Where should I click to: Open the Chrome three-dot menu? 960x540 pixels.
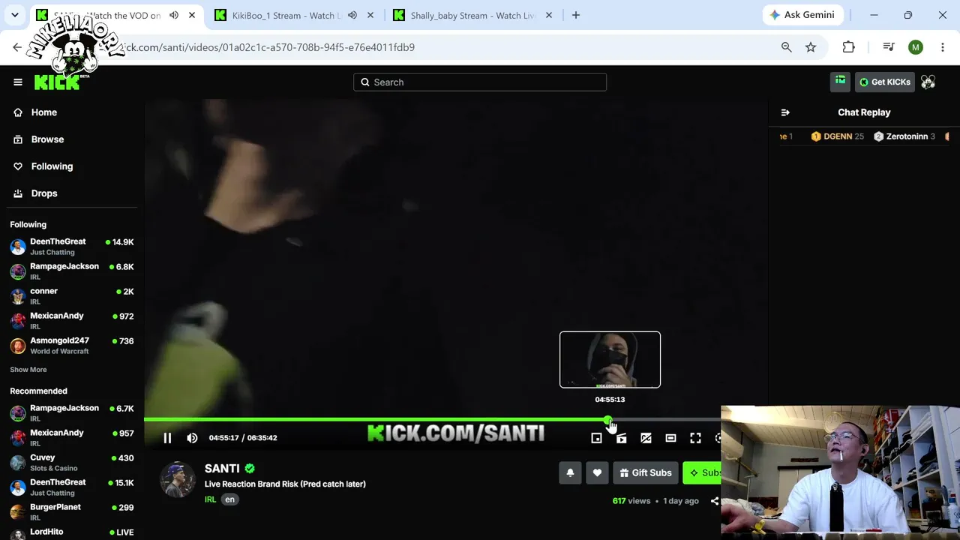943,47
